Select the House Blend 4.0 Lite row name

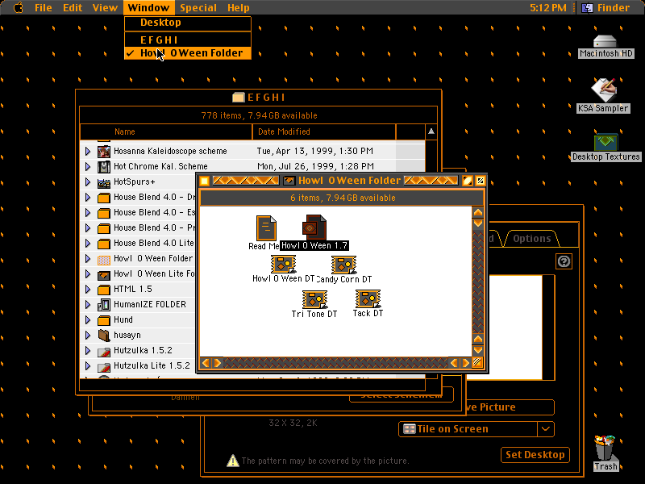pyautogui.click(x=153, y=243)
